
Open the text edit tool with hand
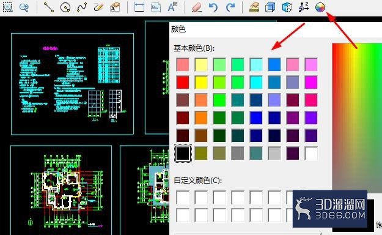115,7
